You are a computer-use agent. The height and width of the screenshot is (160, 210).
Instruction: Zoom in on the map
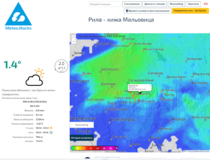(74, 37)
